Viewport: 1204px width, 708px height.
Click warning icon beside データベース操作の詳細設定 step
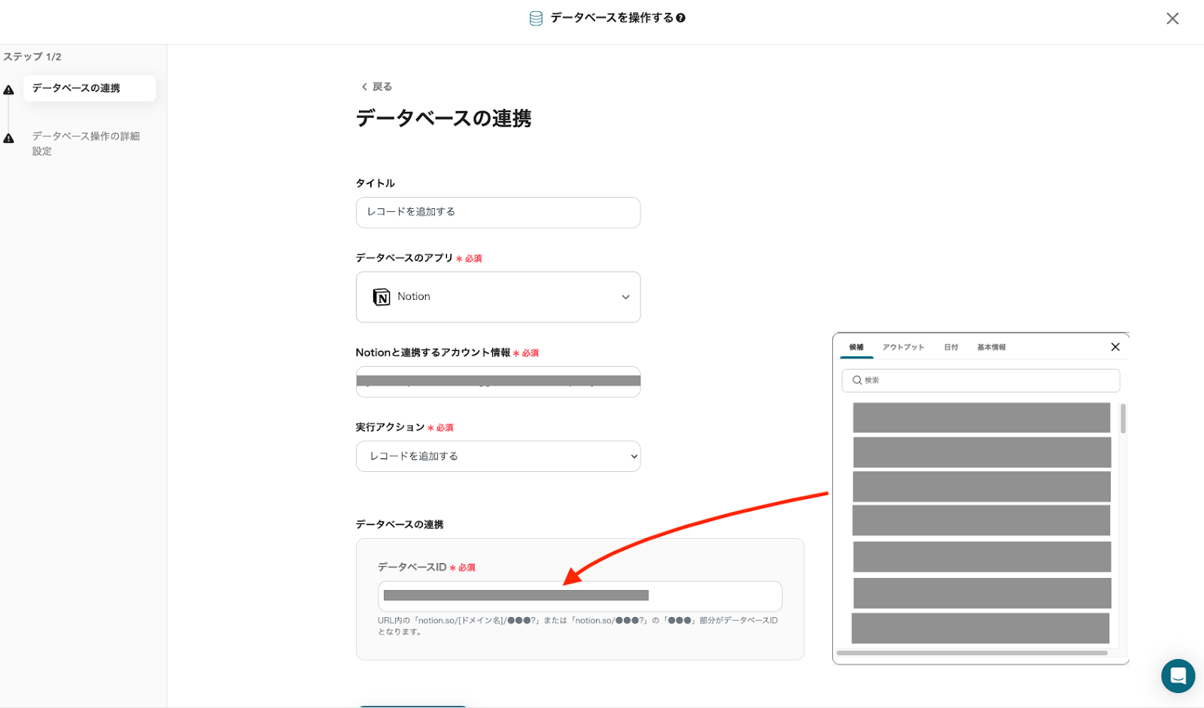tap(9, 138)
